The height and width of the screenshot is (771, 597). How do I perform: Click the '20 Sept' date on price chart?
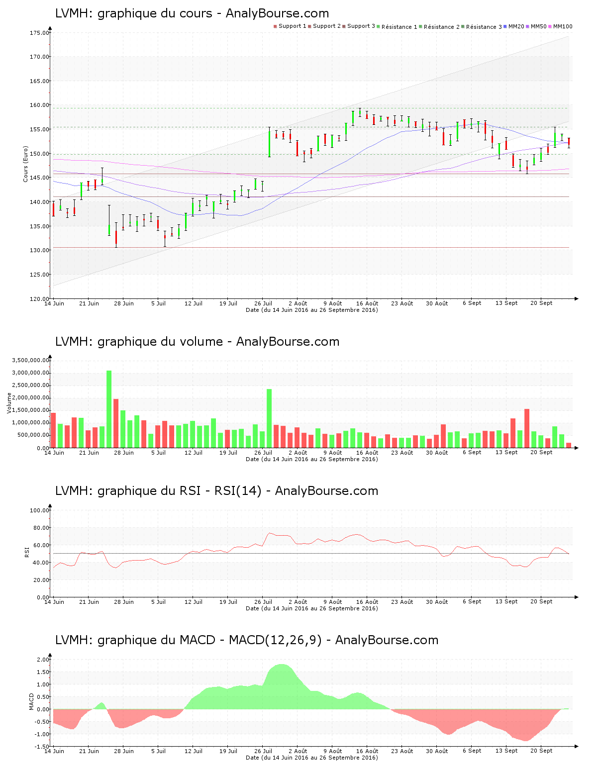[541, 303]
